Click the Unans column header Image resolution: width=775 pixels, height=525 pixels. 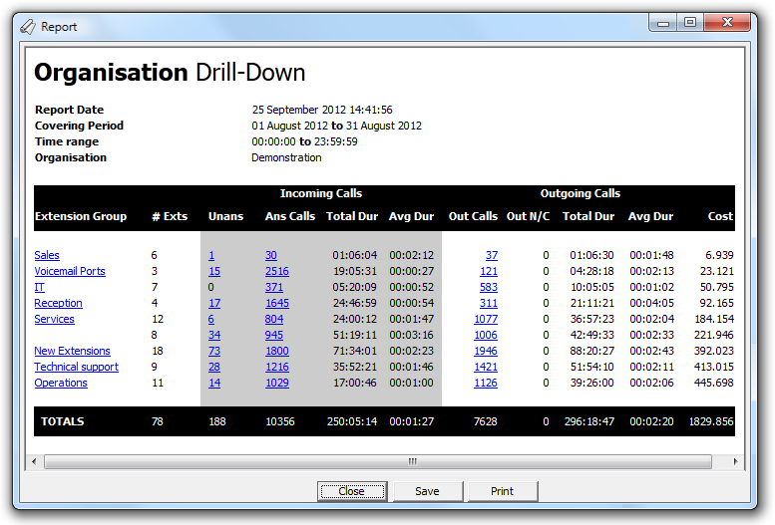(x=225, y=216)
